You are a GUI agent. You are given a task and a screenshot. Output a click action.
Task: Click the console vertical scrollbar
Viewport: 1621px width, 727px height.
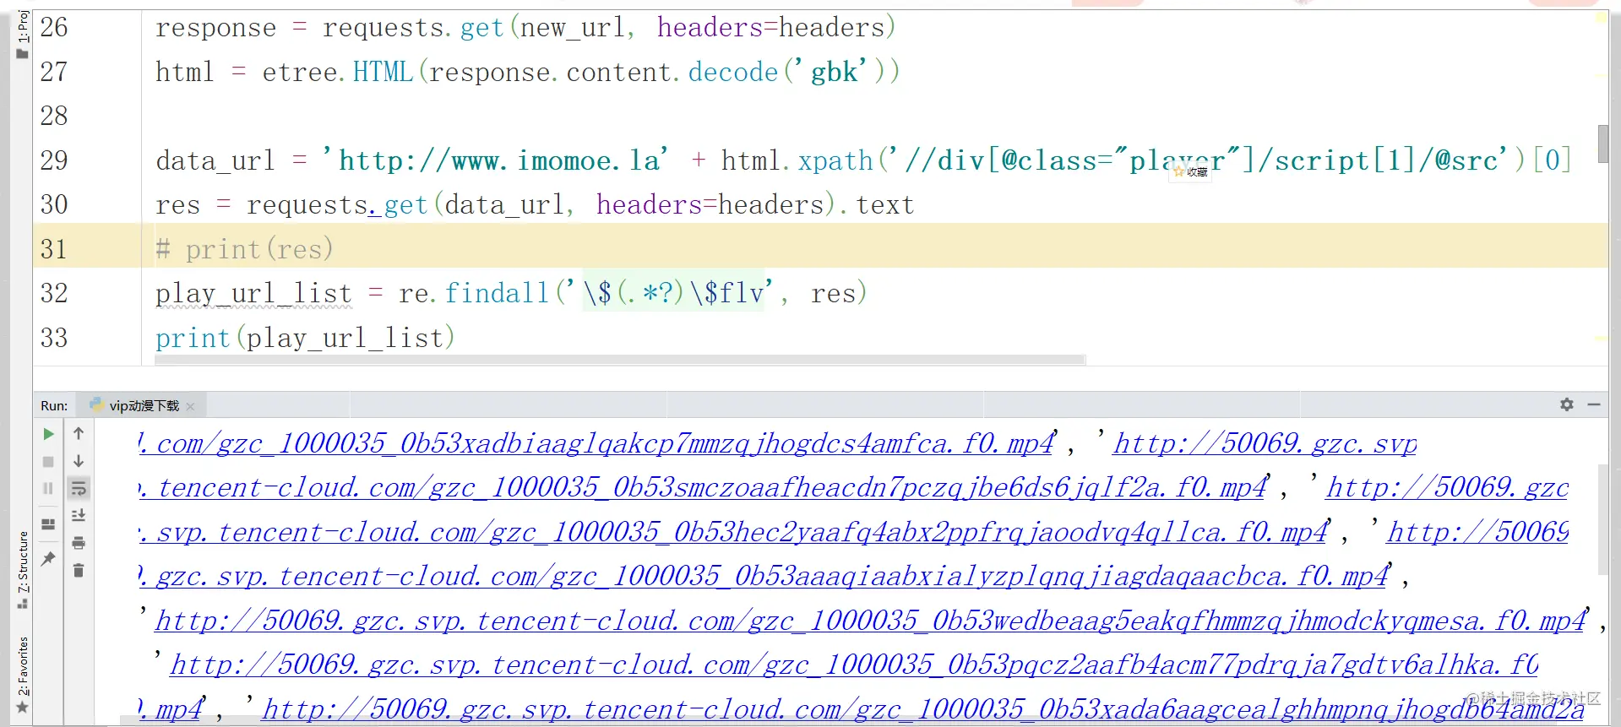coord(1602,519)
